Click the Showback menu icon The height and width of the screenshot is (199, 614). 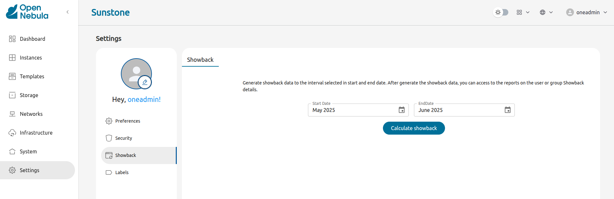tap(109, 155)
